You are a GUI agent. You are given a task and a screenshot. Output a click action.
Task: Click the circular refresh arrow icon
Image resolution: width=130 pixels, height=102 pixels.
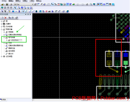87,4
